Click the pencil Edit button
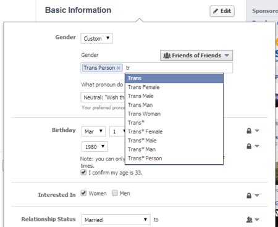The width and height of the screenshot is (278, 227). click(x=222, y=11)
